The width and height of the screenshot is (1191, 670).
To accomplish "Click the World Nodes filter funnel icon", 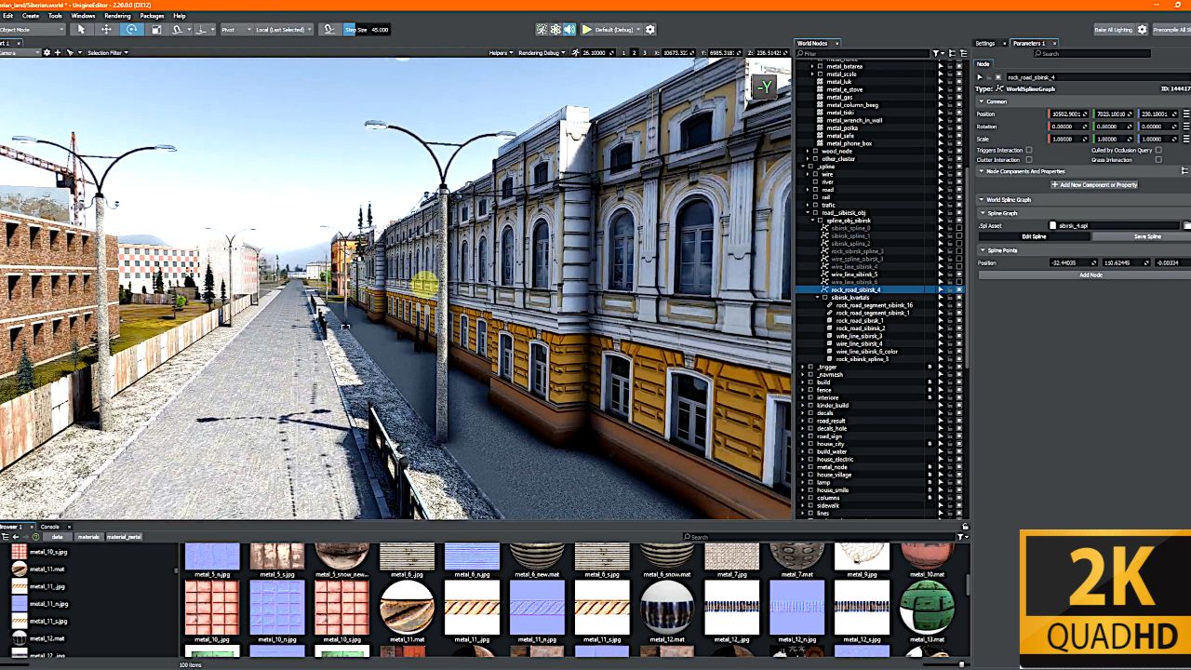I will click(936, 54).
